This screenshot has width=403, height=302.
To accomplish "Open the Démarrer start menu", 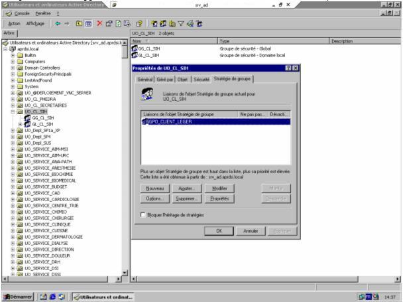I will click(x=18, y=297).
